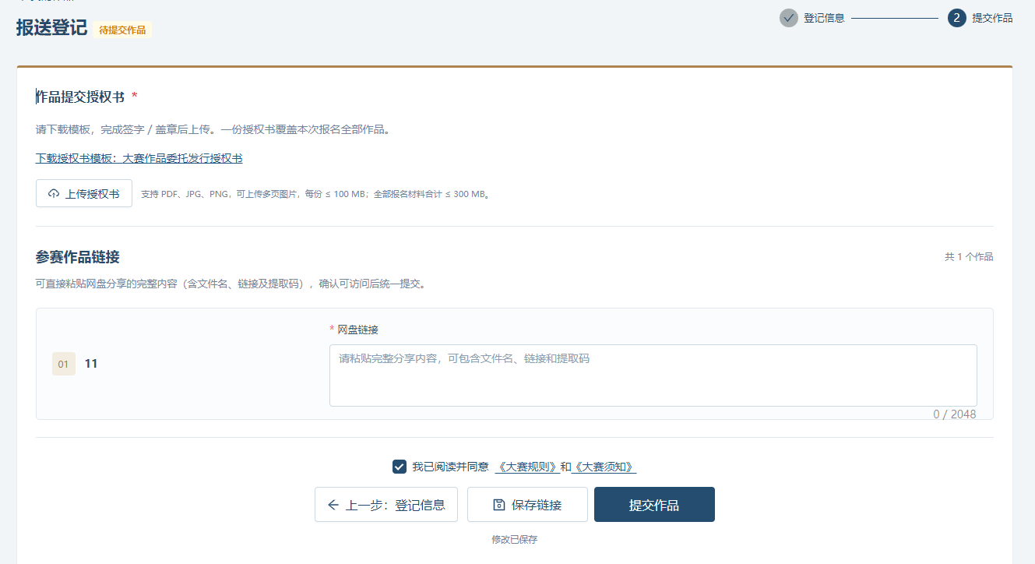Click the work title 11

(91, 364)
